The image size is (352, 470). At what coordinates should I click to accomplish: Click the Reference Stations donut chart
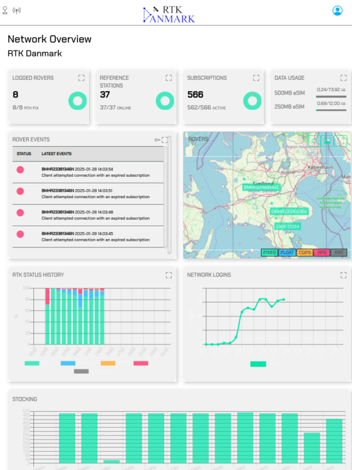tap(165, 100)
